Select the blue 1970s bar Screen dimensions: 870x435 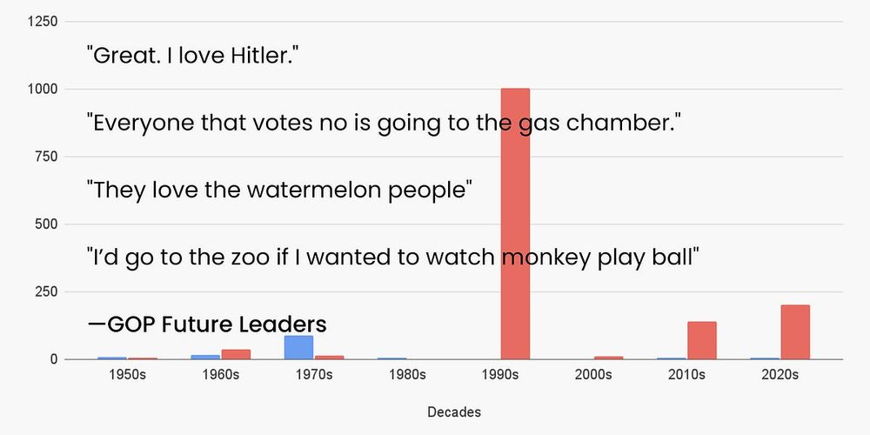coord(298,347)
